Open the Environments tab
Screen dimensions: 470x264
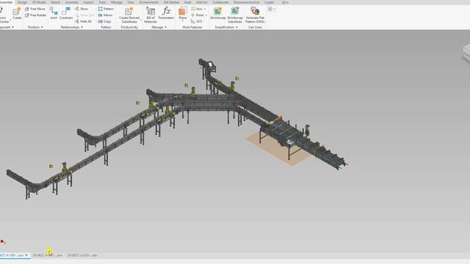tap(148, 2)
